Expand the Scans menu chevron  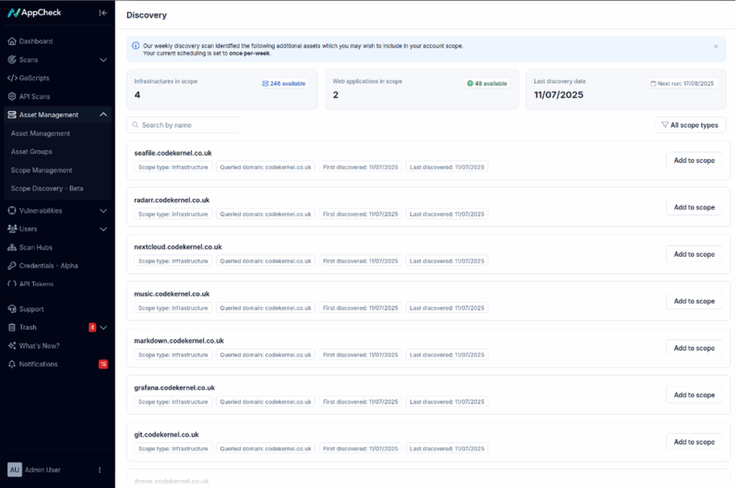103,60
